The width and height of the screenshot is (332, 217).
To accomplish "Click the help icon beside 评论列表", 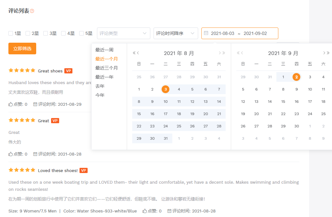I will (x=32, y=11).
